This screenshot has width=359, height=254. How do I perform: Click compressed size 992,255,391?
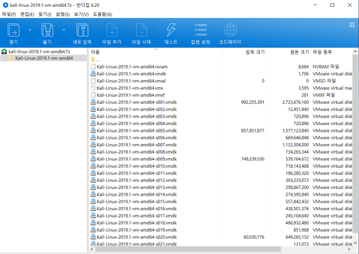click(x=252, y=102)
